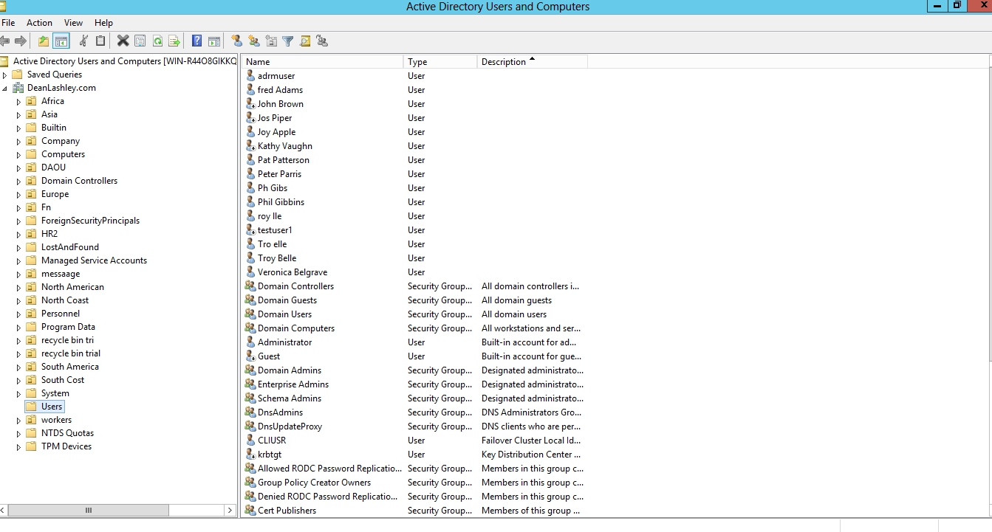Click the Refresh toolbar icon

click(x=157, y=41)
